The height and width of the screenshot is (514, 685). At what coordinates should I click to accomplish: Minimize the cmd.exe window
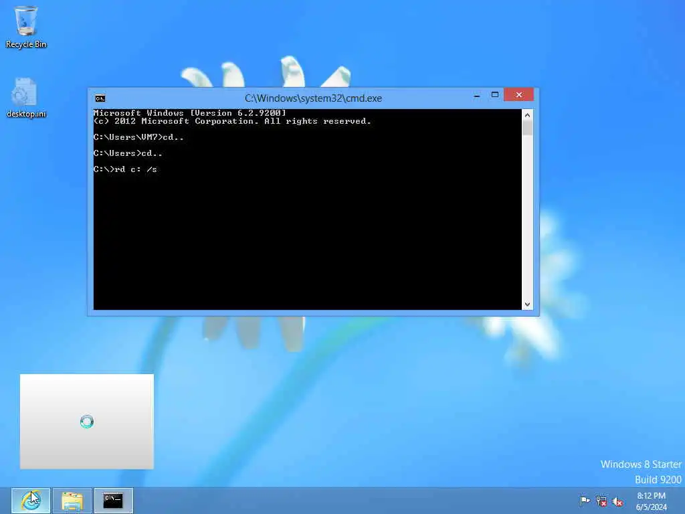pos(477,95)
